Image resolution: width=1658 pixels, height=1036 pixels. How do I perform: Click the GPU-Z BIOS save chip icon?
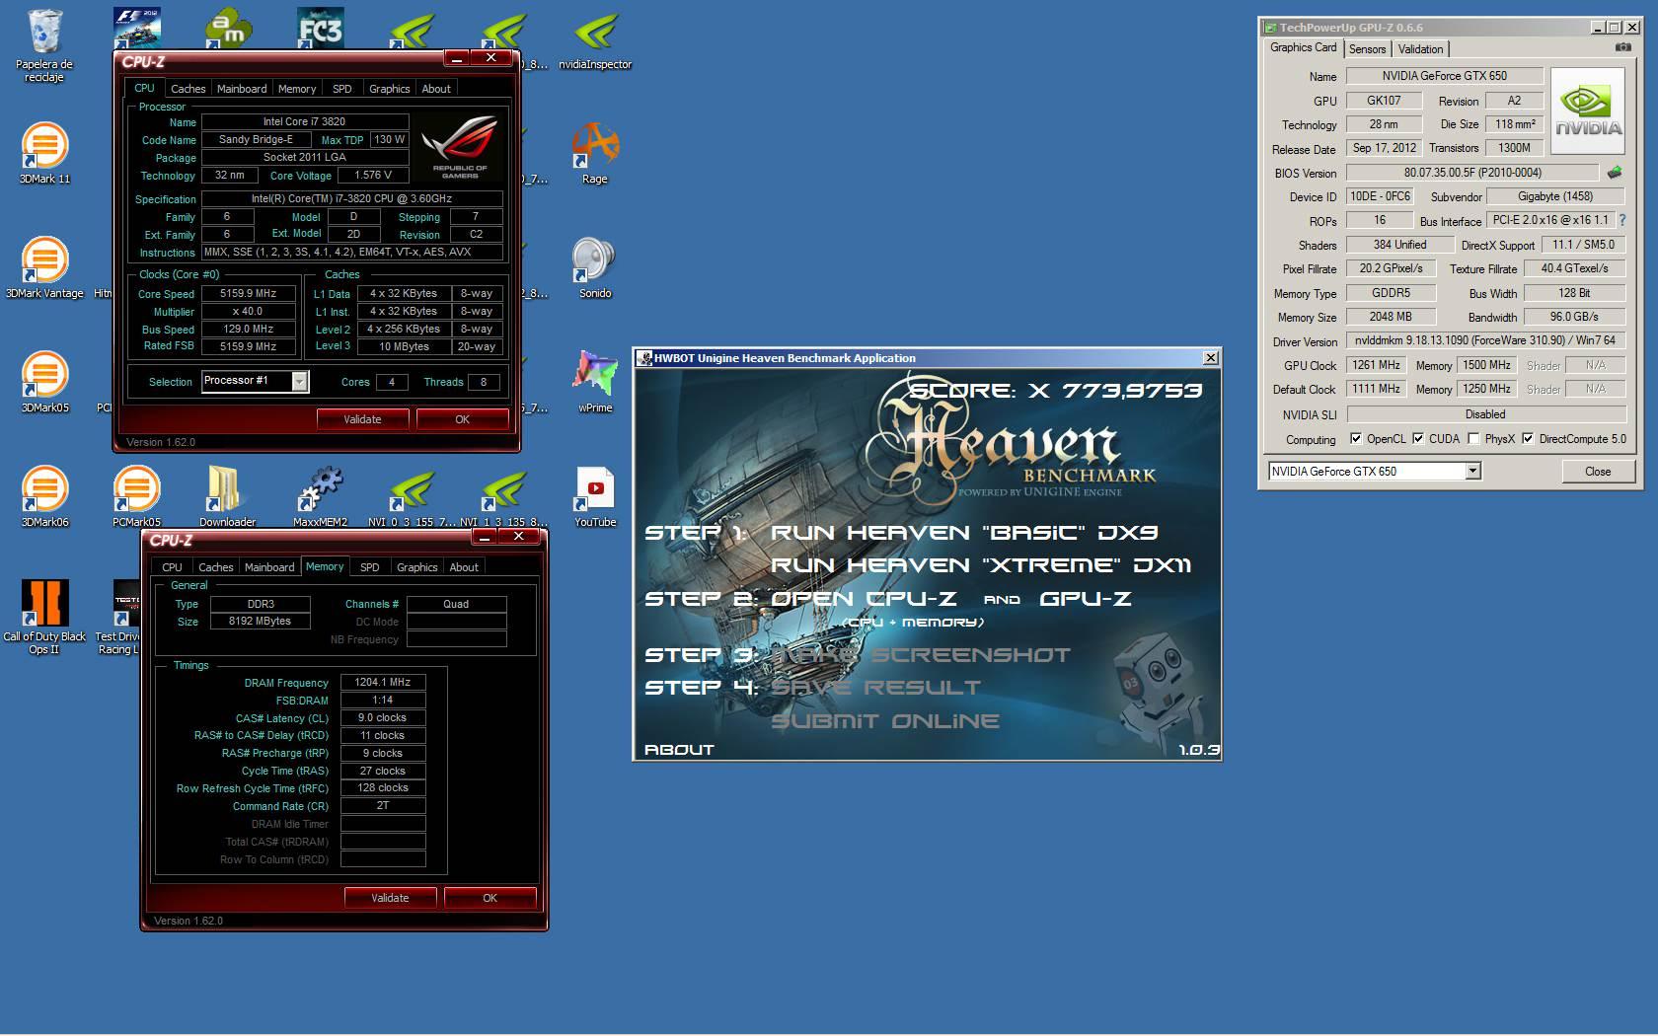1615,173
